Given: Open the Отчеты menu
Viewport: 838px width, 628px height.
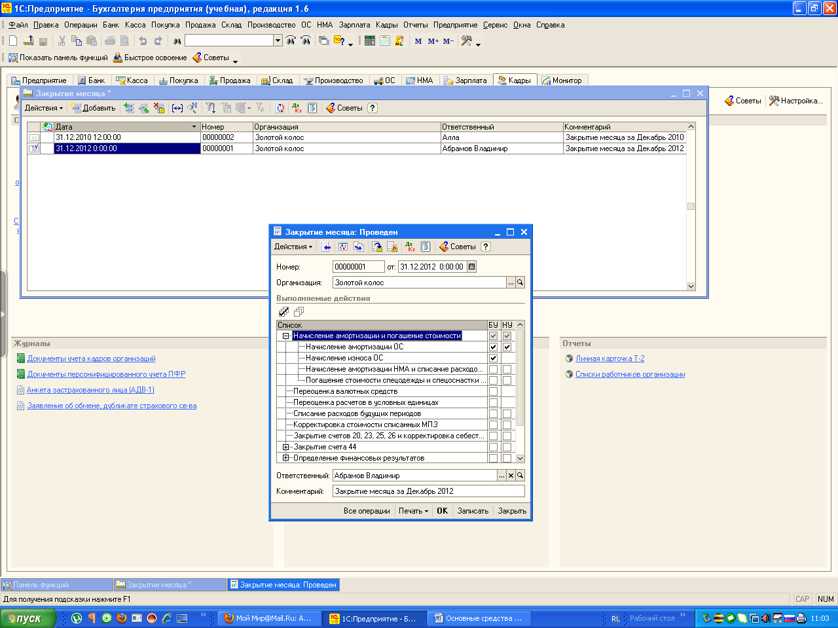Looking at the screenshot, I should point(416,25).
